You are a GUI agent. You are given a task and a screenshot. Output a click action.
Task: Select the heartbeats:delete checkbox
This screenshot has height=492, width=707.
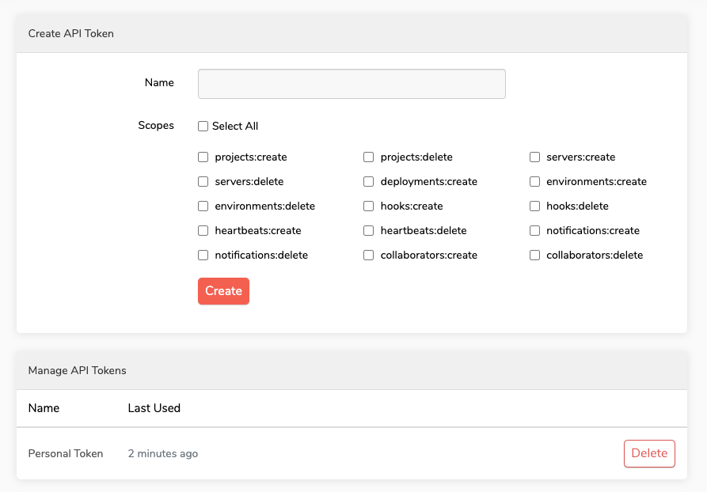(x=368, y=230)
